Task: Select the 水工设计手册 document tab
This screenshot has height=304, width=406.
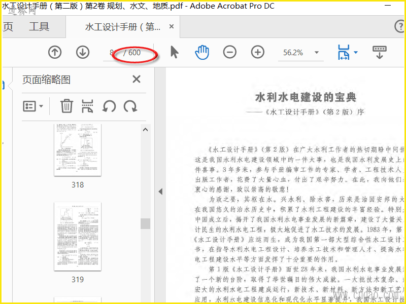Action: click(x=123, y=27)
